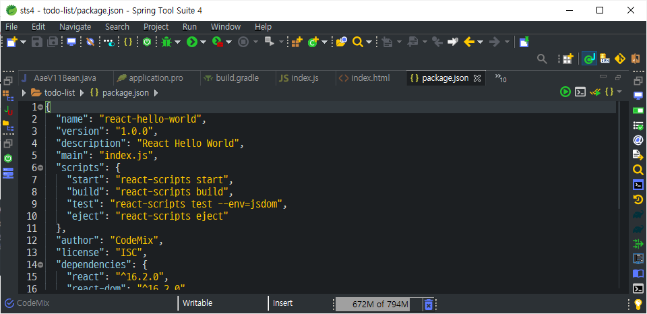Image resolution: width=647 pixels, height=314 pixels.
Task: Open terminal icon in editor toolbar
Action: pos(580,92)
